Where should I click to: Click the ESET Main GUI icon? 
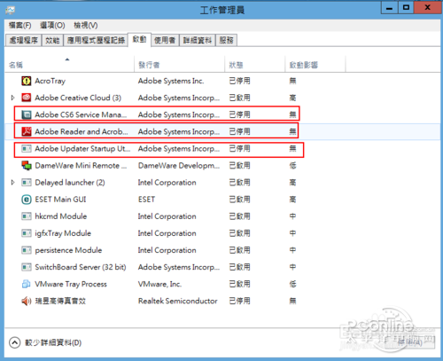pos(27,200)
